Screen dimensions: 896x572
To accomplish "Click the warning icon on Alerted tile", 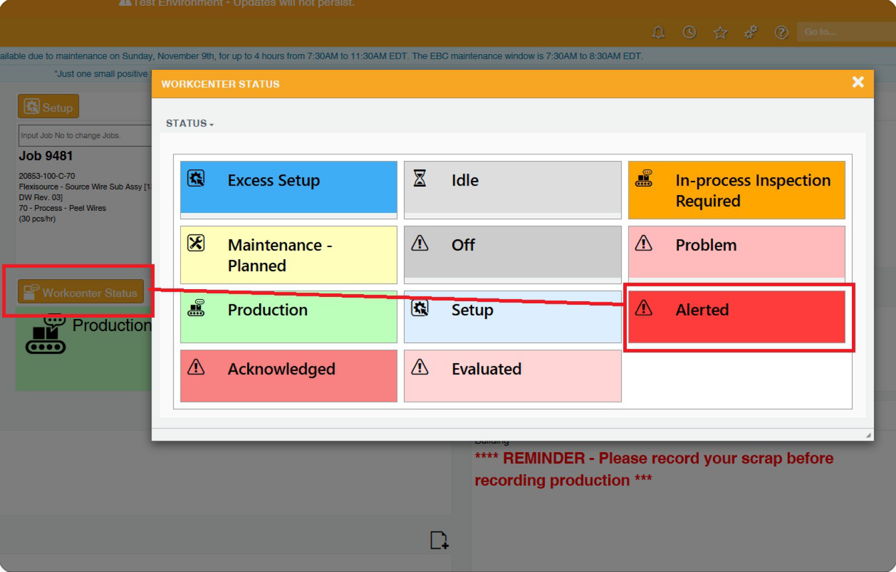I will click(x=644, y=308).
